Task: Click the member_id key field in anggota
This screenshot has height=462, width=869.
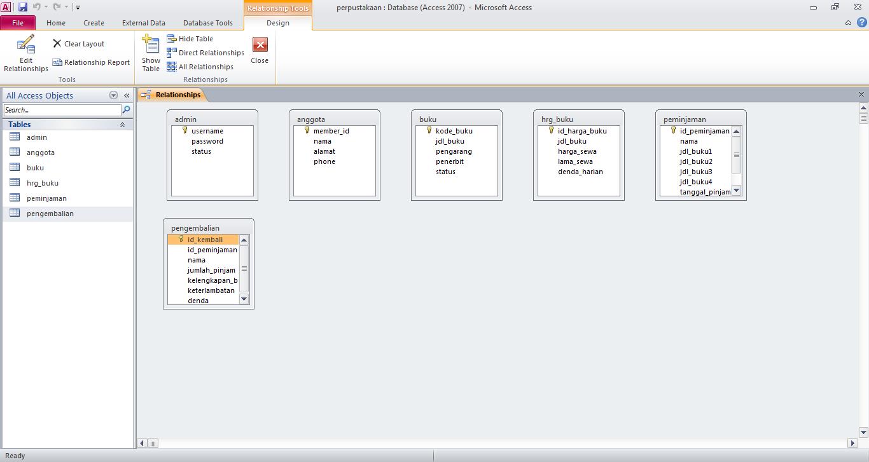Action: tap(335, 131)
